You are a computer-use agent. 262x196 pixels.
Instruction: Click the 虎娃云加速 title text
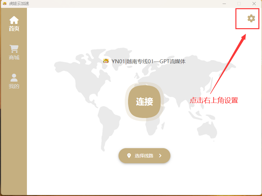pyautogui.click(x=19, y=4)
